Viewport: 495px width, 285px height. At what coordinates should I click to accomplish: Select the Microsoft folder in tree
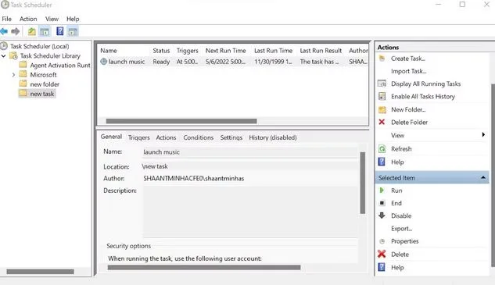click(x=43, y=75)
